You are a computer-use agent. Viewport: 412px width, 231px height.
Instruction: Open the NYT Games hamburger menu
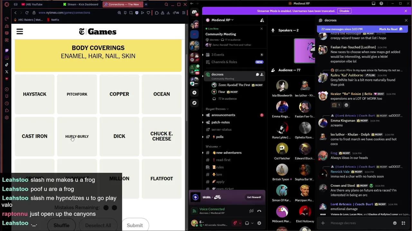click(x=20, y=31)
